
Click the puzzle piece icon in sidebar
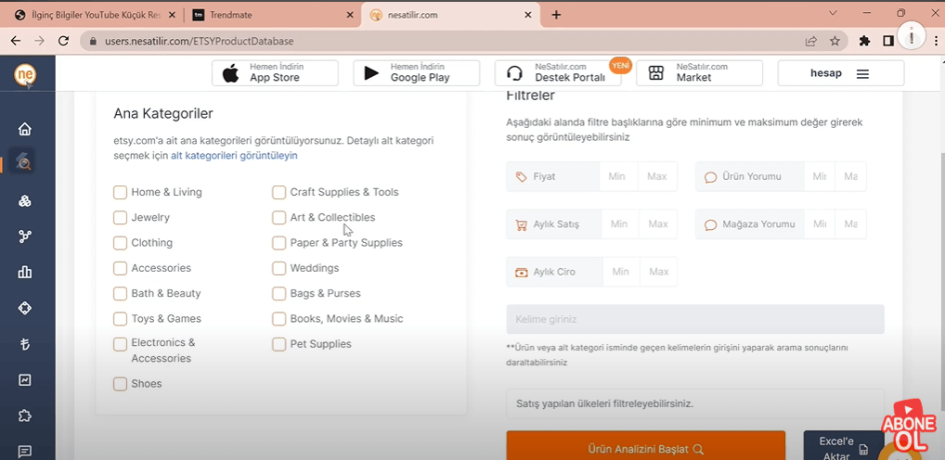coord(25,415)
